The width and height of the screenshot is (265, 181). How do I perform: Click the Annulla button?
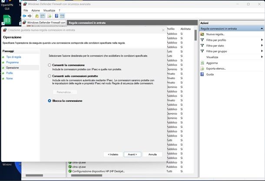point(152,154)
